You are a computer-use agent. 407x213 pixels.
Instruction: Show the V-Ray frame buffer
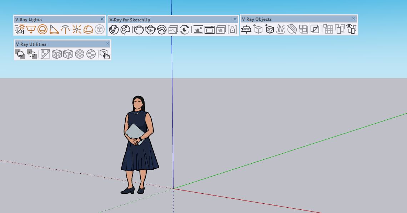(210, 30)
